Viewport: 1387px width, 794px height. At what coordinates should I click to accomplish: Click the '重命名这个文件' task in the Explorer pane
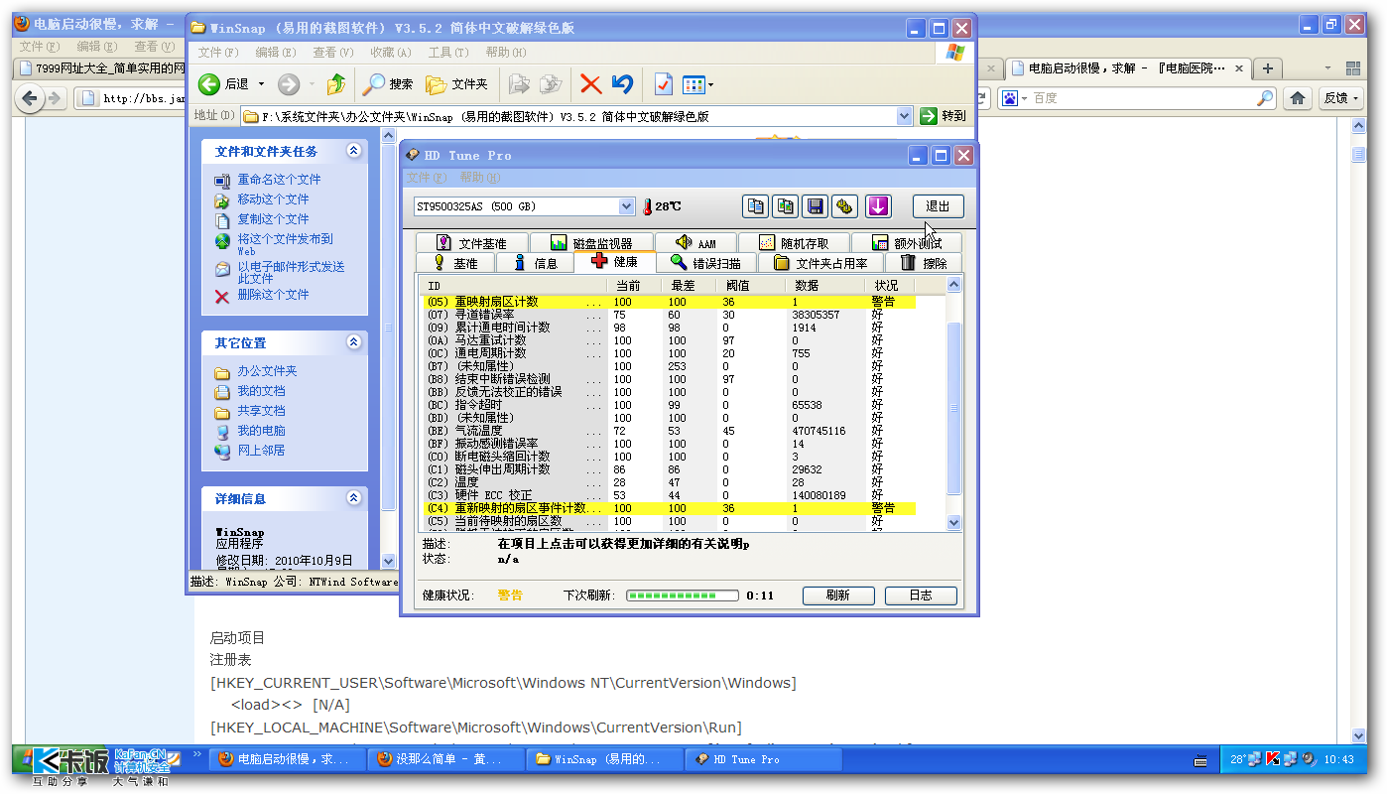coord(279,180)
